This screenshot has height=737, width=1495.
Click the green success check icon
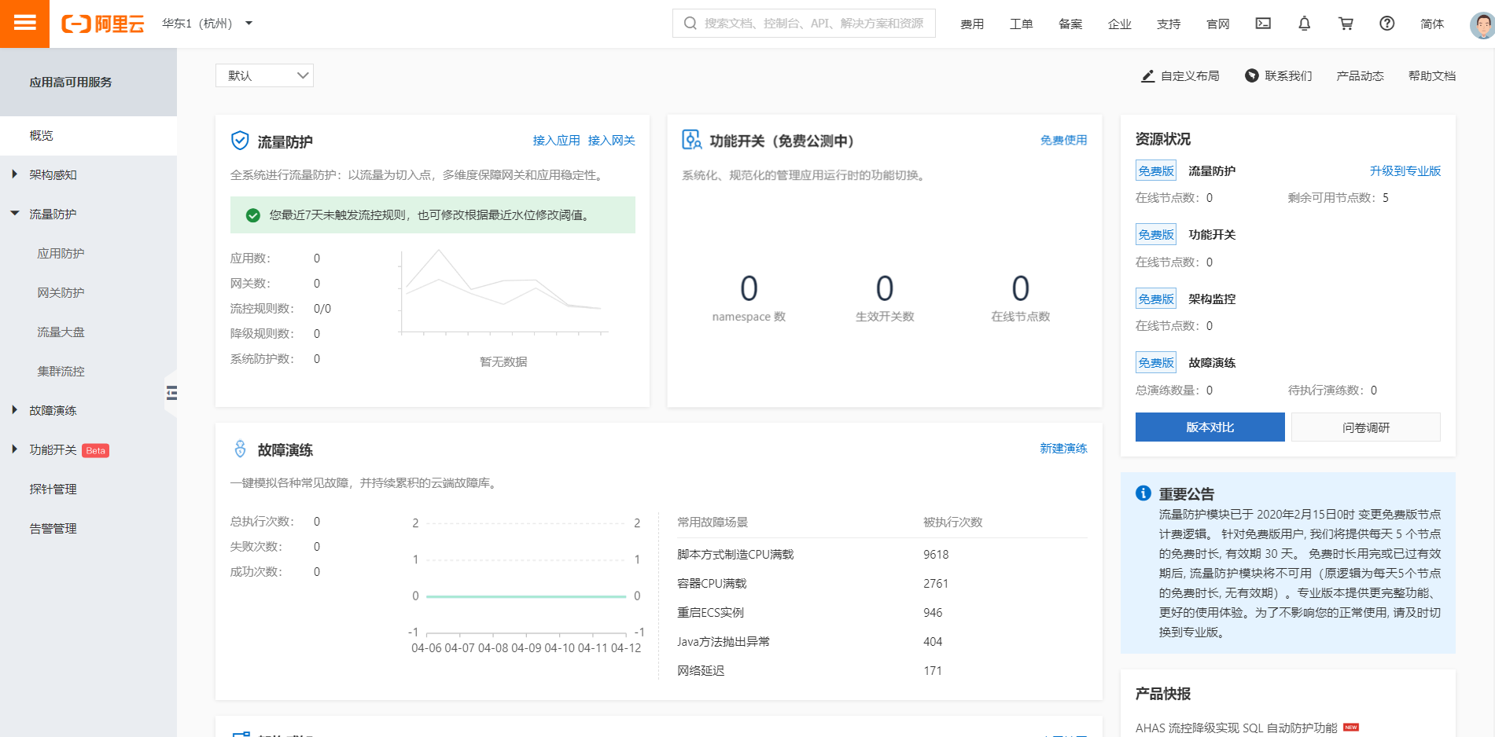253,215
